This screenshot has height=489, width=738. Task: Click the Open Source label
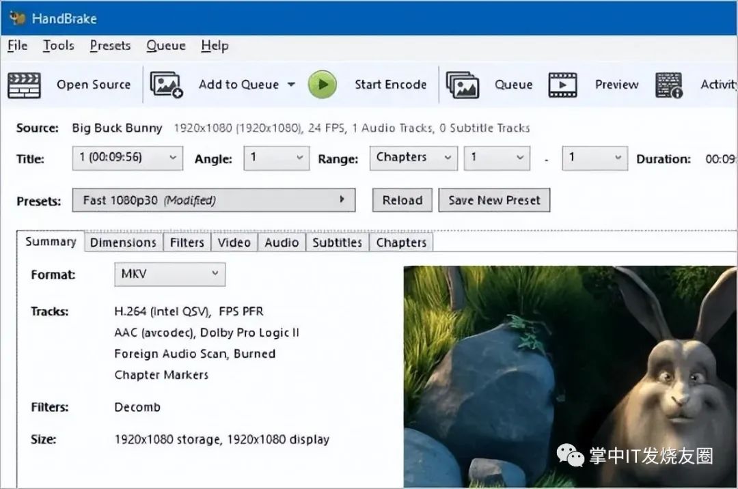click(x=94, y=85)
